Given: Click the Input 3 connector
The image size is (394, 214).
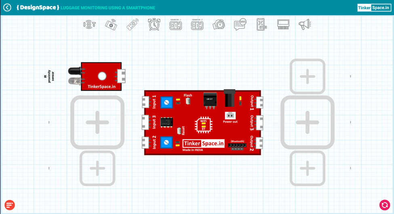Looking at the screenshot, I should click(x=145, y=122).
